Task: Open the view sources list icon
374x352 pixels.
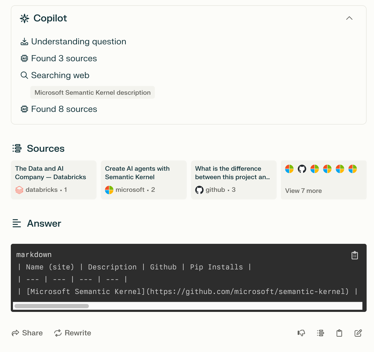Action: (320, 333)
